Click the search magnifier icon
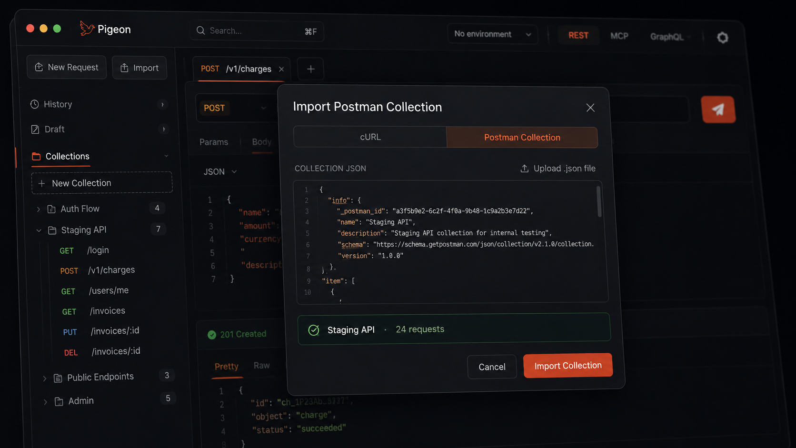 click(200, 30)
